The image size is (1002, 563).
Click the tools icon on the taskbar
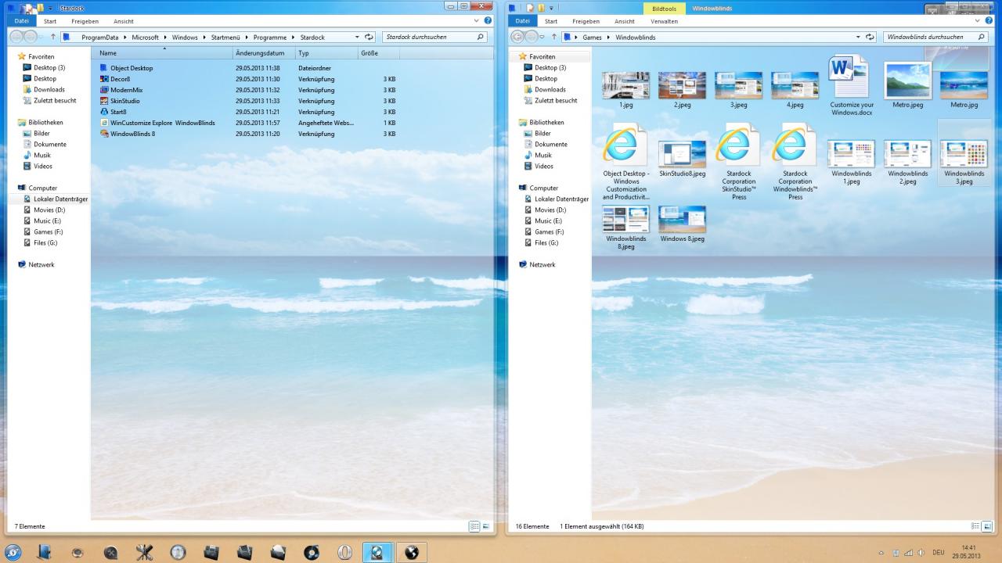[144, 553]
